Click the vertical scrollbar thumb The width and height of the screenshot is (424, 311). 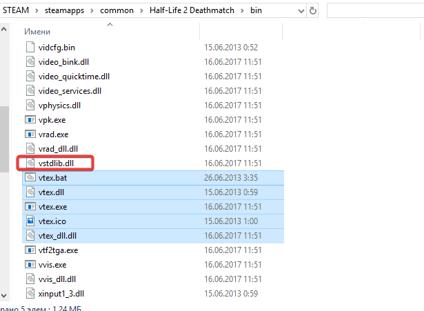tap(4, 139)
